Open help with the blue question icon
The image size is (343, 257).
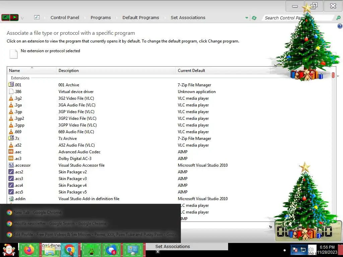(x=340, y=26)
